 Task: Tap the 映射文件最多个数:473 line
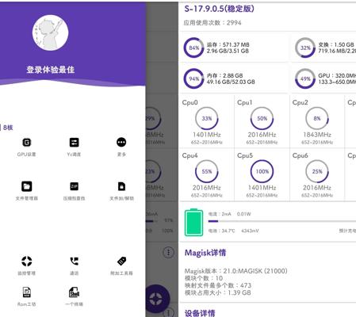click(x=218, y=285)
